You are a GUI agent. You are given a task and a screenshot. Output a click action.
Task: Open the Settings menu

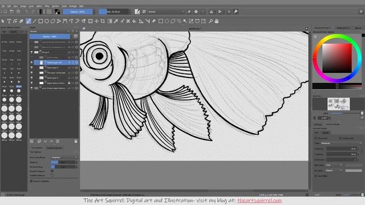click(73, 6)
